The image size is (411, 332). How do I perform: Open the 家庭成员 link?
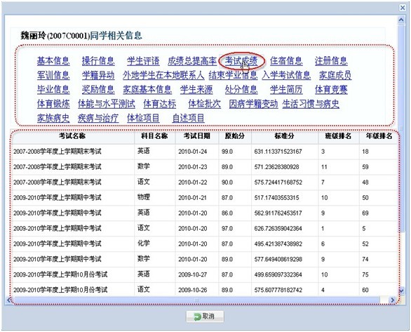point(335,75)
